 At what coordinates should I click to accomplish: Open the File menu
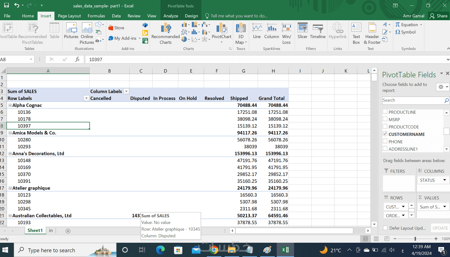point(7,16)
